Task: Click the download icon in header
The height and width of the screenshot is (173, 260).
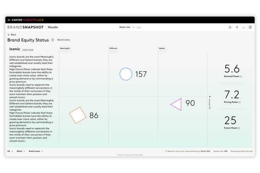Action: [x=243, y=27]
